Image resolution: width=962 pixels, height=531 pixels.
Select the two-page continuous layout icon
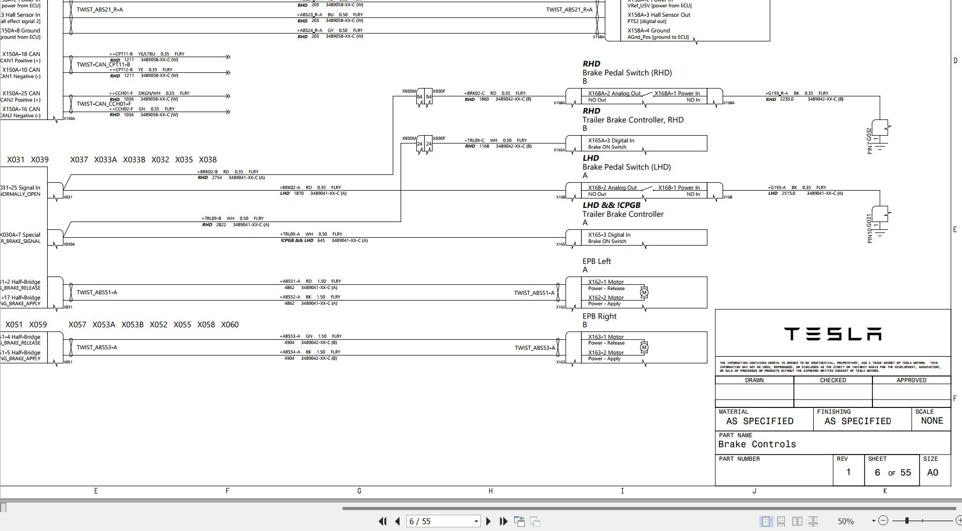click(813, 521)
